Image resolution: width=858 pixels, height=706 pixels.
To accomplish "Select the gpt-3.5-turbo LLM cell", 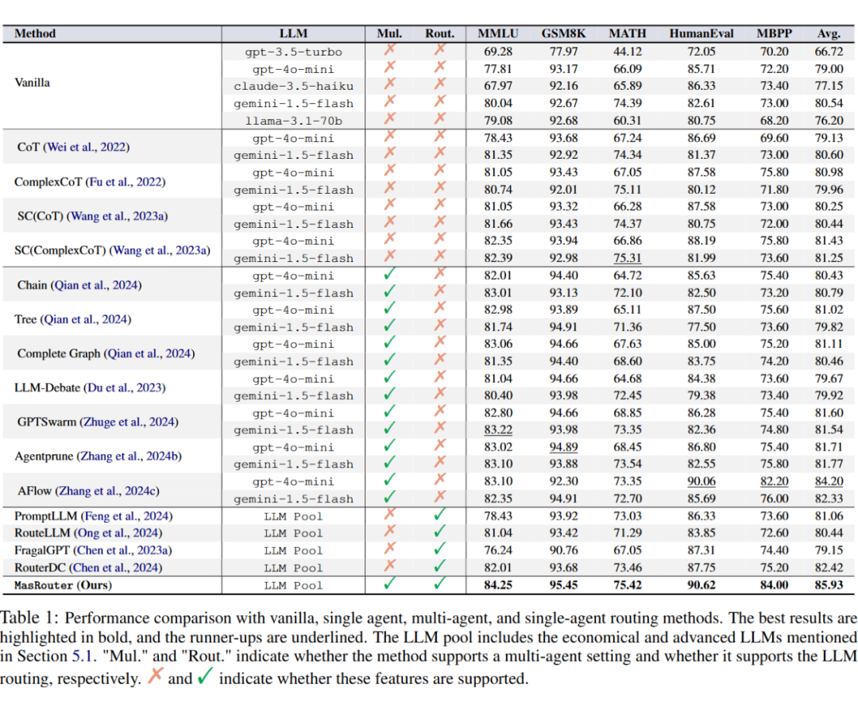I will point(293,52).
